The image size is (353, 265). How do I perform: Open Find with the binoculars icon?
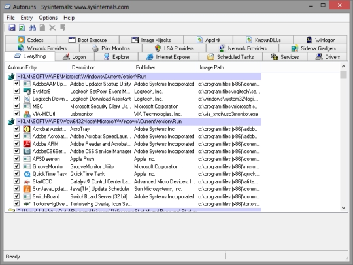32,27
